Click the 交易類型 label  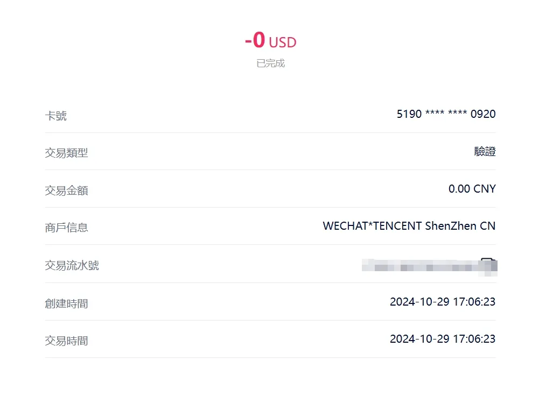(x=66, y=153)
